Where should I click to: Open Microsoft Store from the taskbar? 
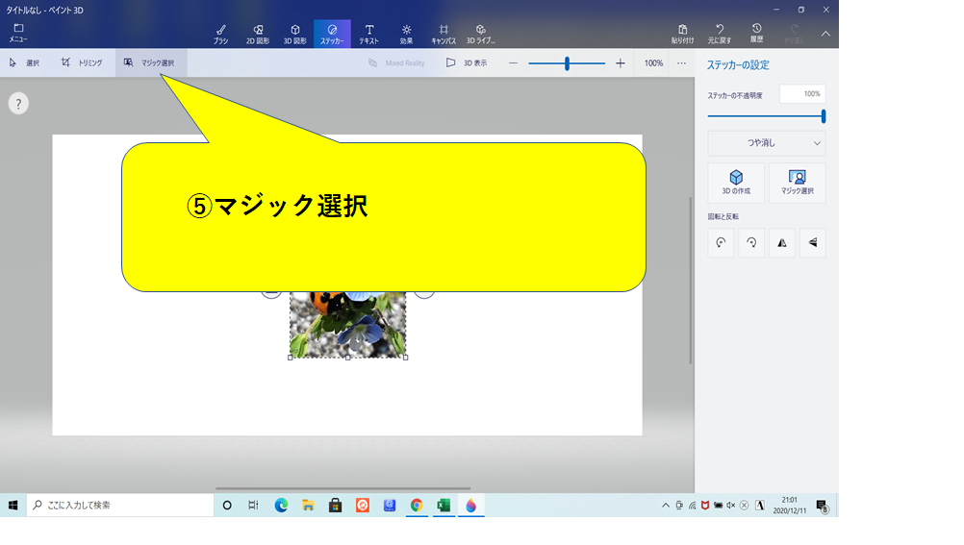[335, 505]
